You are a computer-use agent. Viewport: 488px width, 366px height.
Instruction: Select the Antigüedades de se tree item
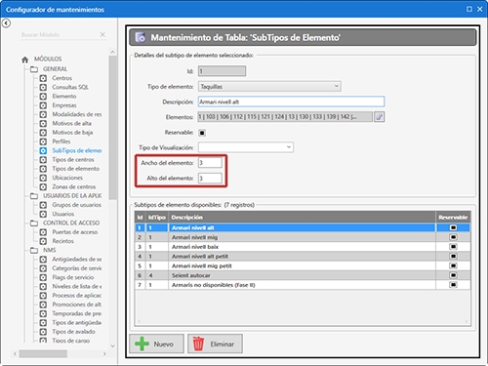pyautogui.click(x=77, y=260)
